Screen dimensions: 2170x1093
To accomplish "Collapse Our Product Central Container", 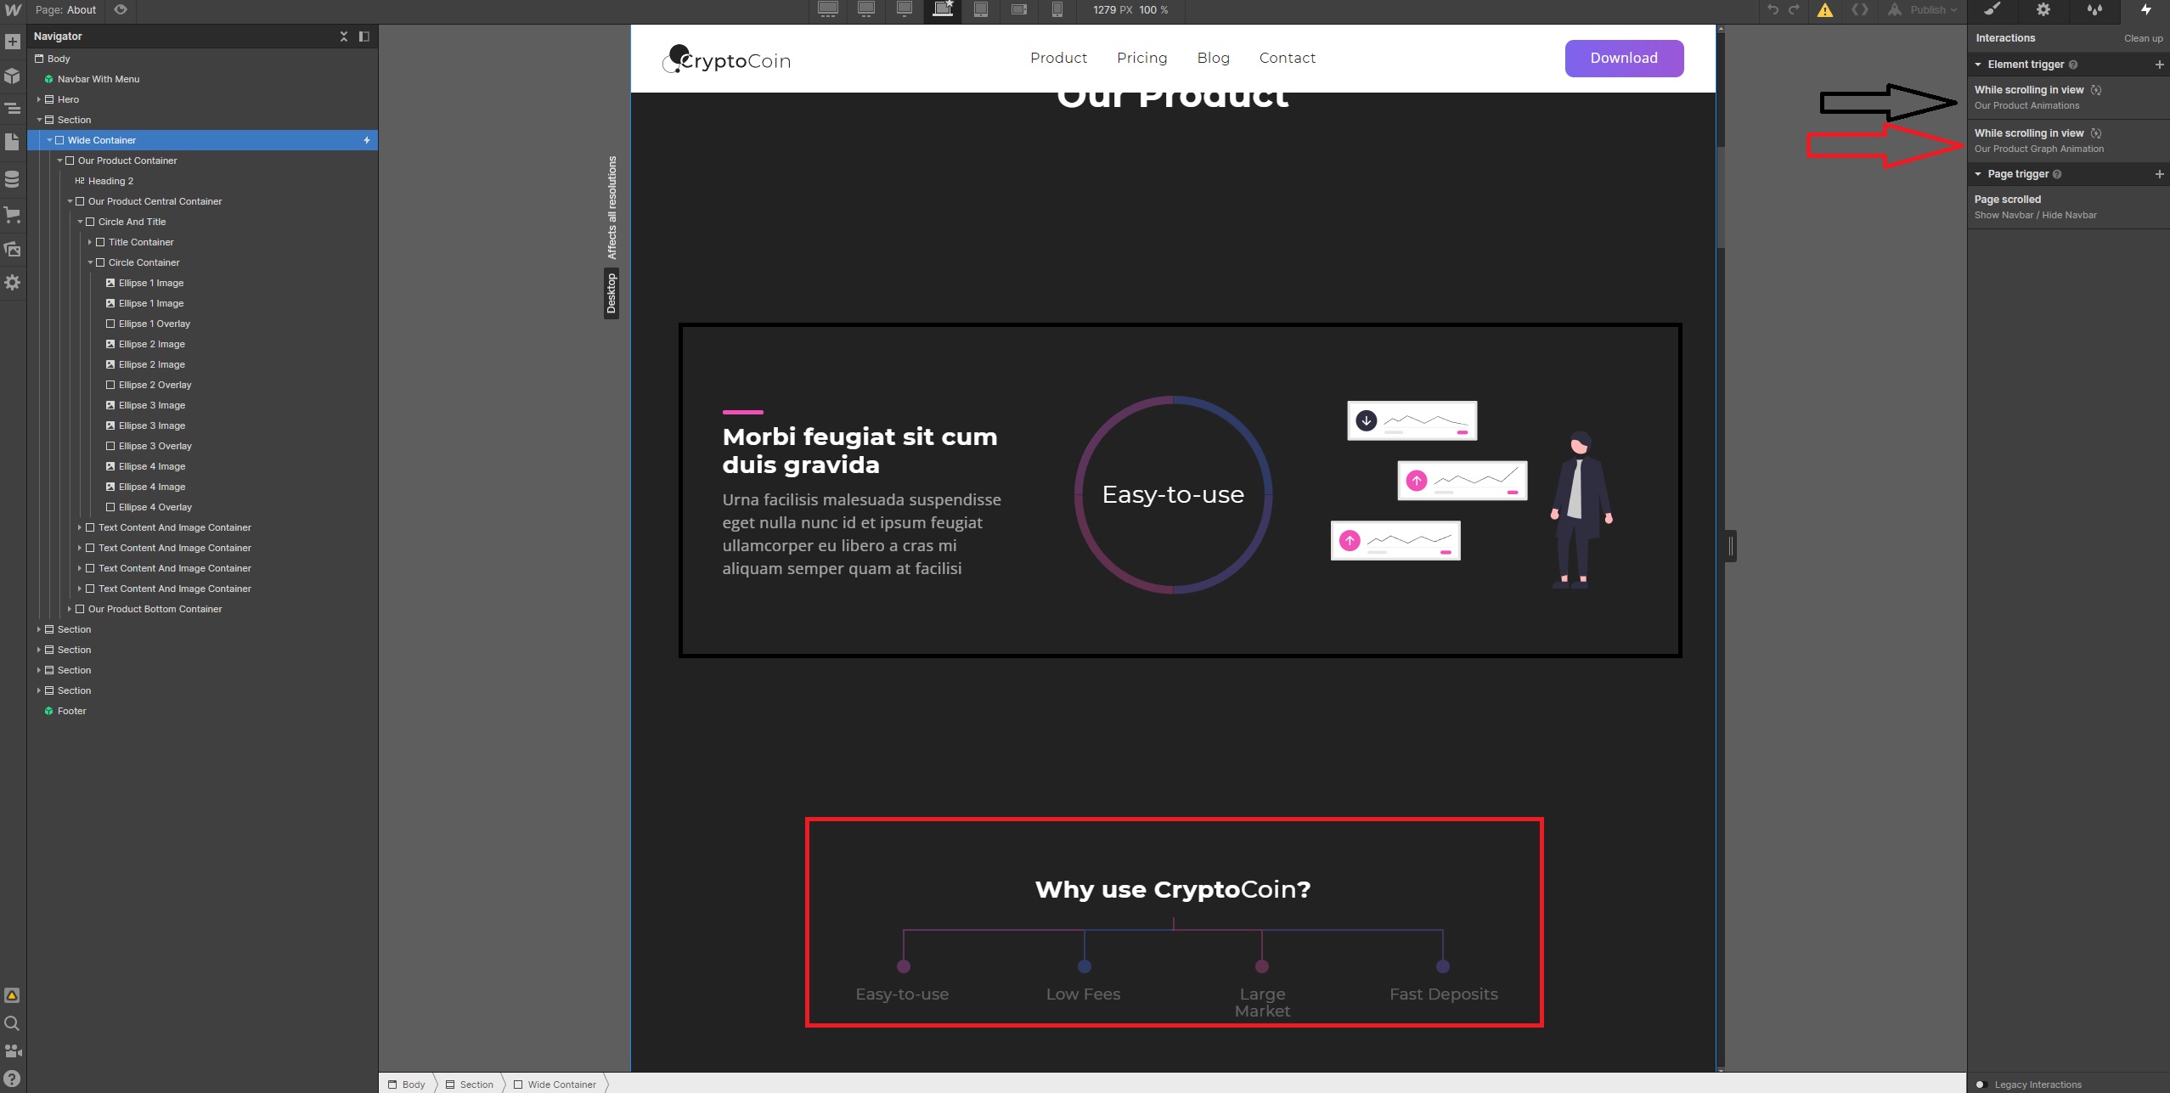I will [x=70, y=201].
